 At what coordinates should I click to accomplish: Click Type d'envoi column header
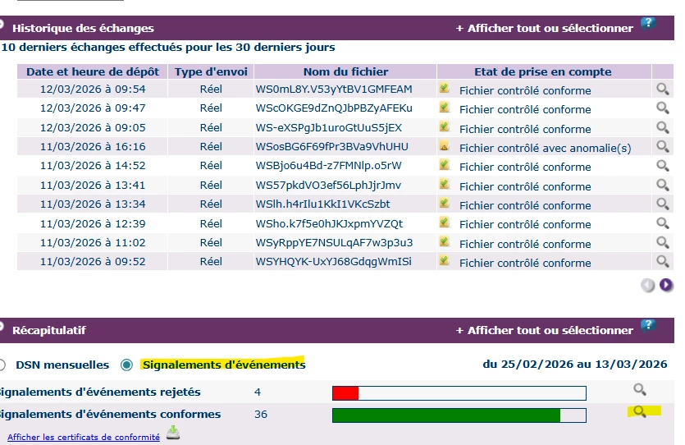point(211,71)
